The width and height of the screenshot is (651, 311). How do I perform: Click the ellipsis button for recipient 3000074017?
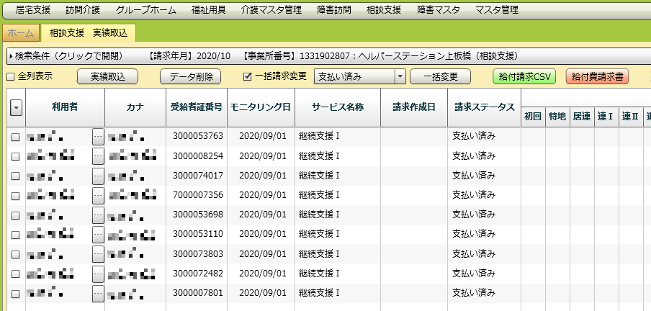click(x=99, y=176)
